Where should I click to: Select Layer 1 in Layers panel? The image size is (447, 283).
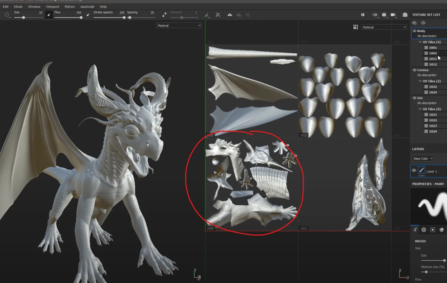[429, 171]
